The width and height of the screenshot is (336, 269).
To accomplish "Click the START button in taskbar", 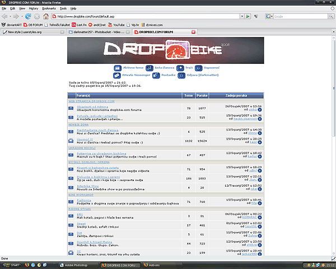I will tap(11, 265).
